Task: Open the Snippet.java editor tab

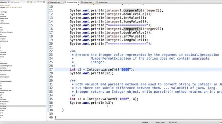Action: [102, 2]
